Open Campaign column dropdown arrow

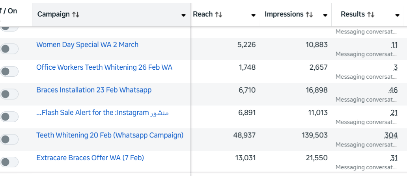click(183, 15)
